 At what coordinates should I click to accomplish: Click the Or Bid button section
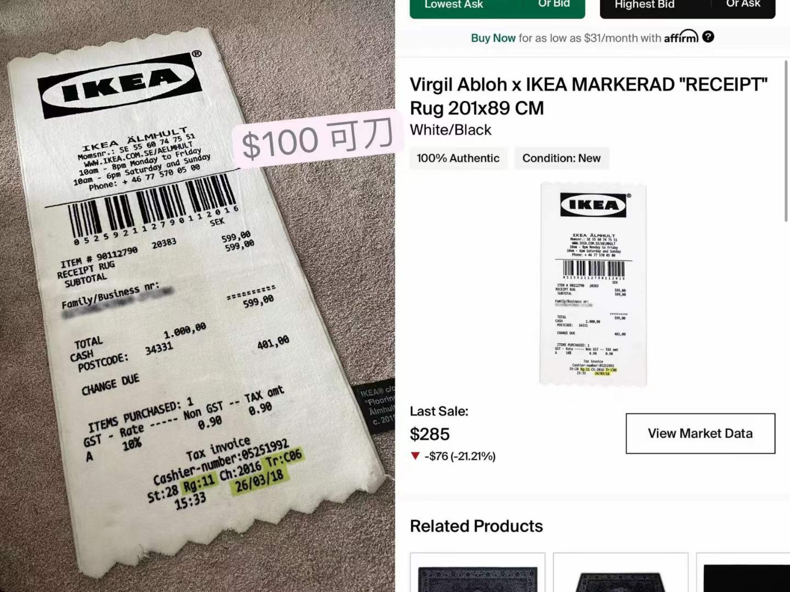click(554, 7)
